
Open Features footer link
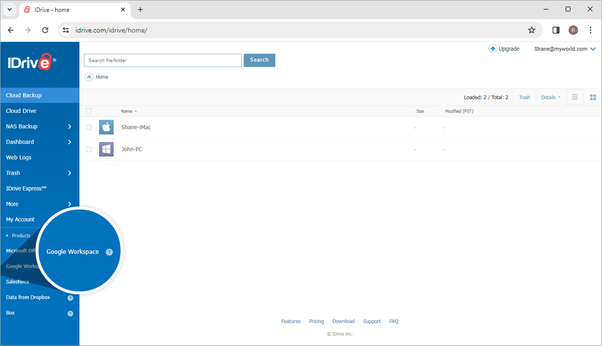point(291,321)
